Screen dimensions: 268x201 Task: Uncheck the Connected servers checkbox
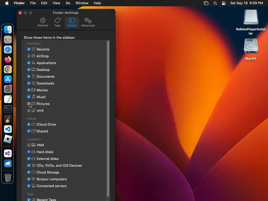[29, 186]
